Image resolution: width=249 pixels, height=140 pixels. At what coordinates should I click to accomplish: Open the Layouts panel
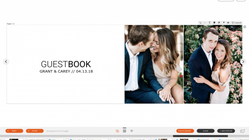237,23
